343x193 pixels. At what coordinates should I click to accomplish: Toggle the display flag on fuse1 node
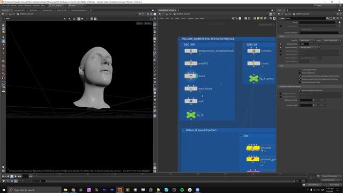(x=197, y=76)
